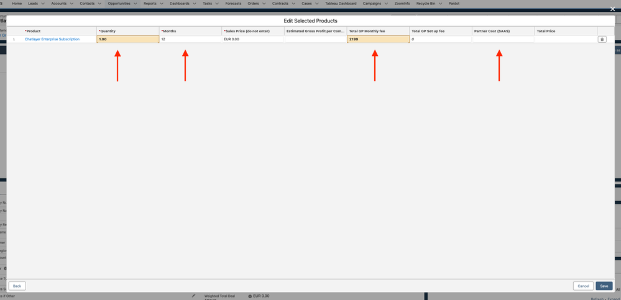Click Total GP Monthly fee header
This screenshot has width=621, height=300.
pos(378,31)
